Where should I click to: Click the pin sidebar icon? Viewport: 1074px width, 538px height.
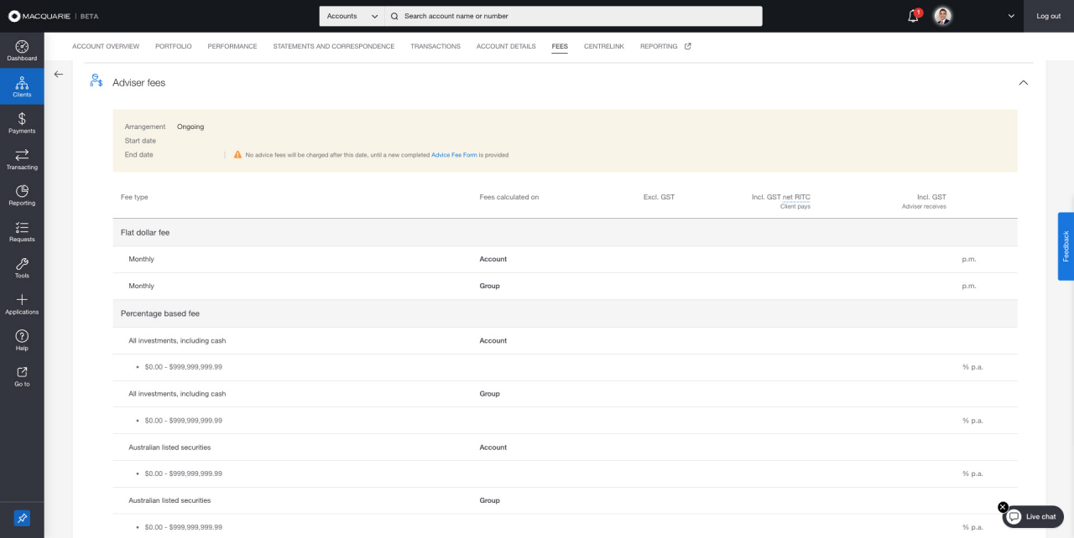(22, 518)
